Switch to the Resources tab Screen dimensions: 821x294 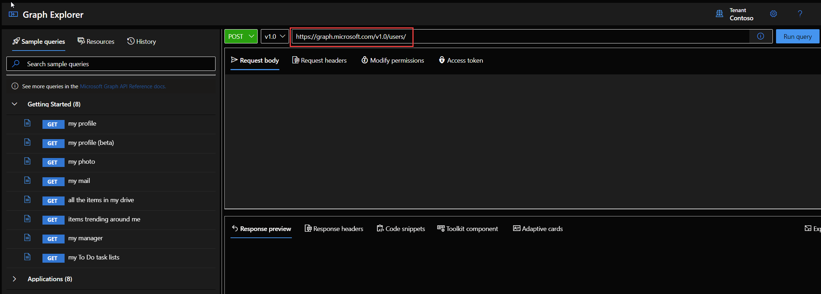(96, 41)
